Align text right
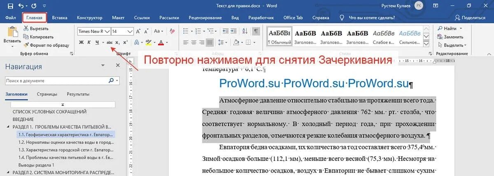Viewport: 494px width, 176px height. click(x=202, y=42)
